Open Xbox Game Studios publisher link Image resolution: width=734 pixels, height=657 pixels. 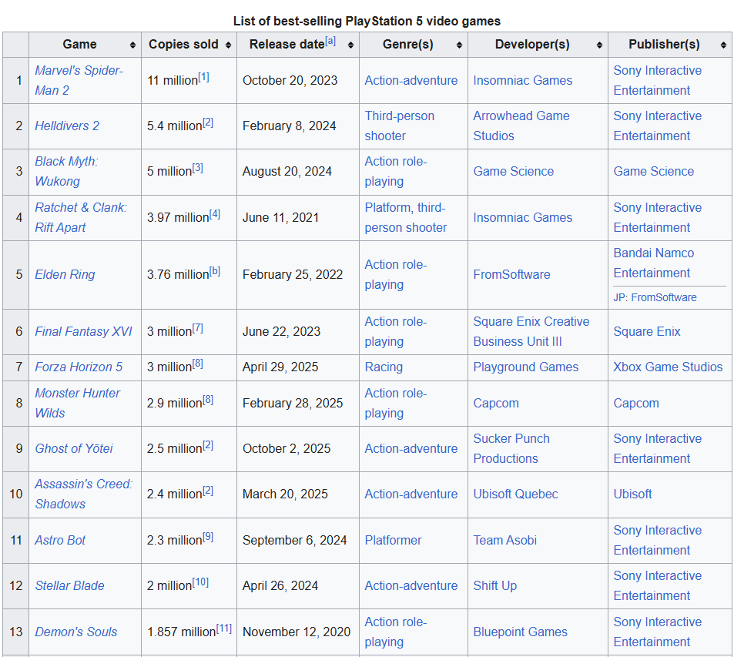coord(668,367)
